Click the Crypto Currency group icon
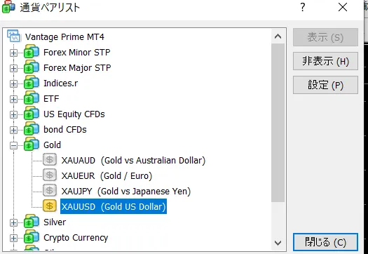The height and width of the screenshot is (254, 368). click(x=32, y=237)
